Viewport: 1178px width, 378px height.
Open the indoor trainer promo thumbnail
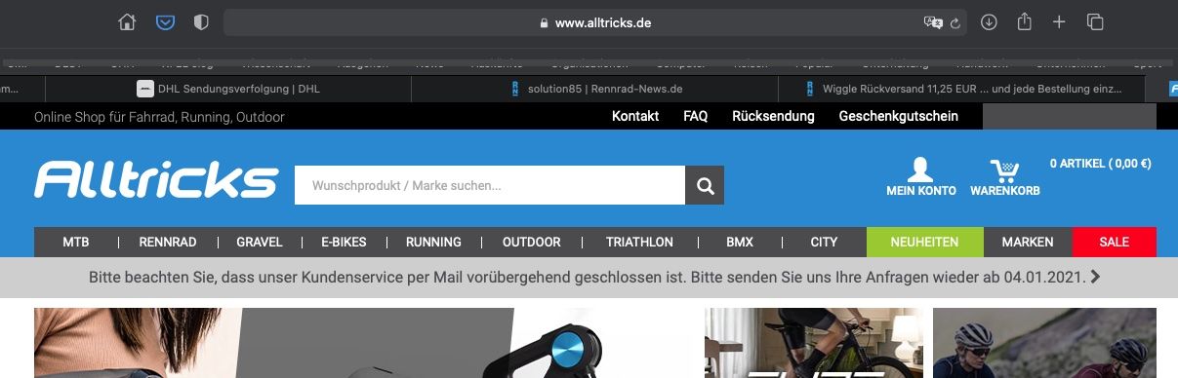[814, 343]
